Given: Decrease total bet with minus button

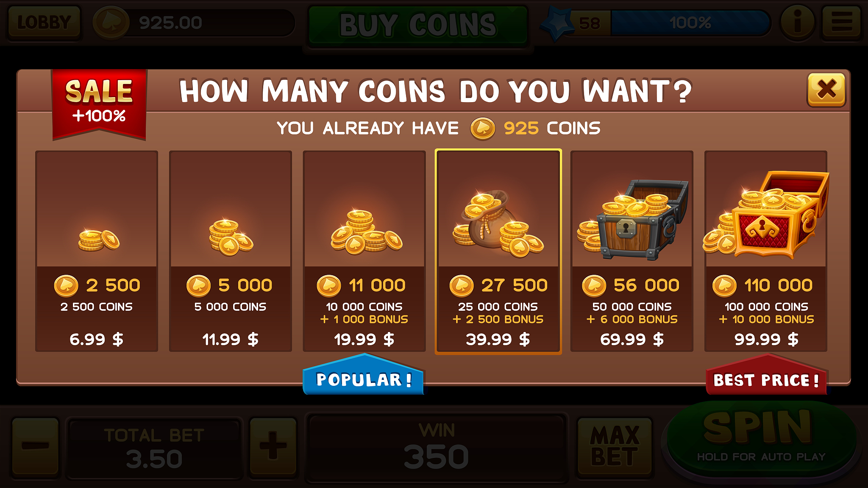Looking at the screenshot, I should tap(36, 446).
